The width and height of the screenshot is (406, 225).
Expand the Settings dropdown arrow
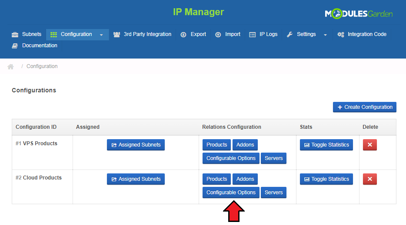pyautogui.click(x=325, y=35)
